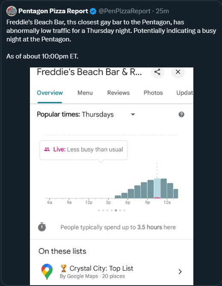Open the Photos tab

pos(153,93)
